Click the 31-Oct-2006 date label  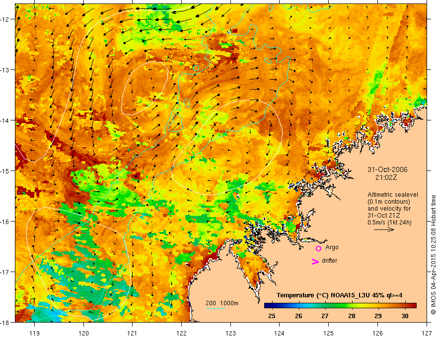(x=387, y=169)
